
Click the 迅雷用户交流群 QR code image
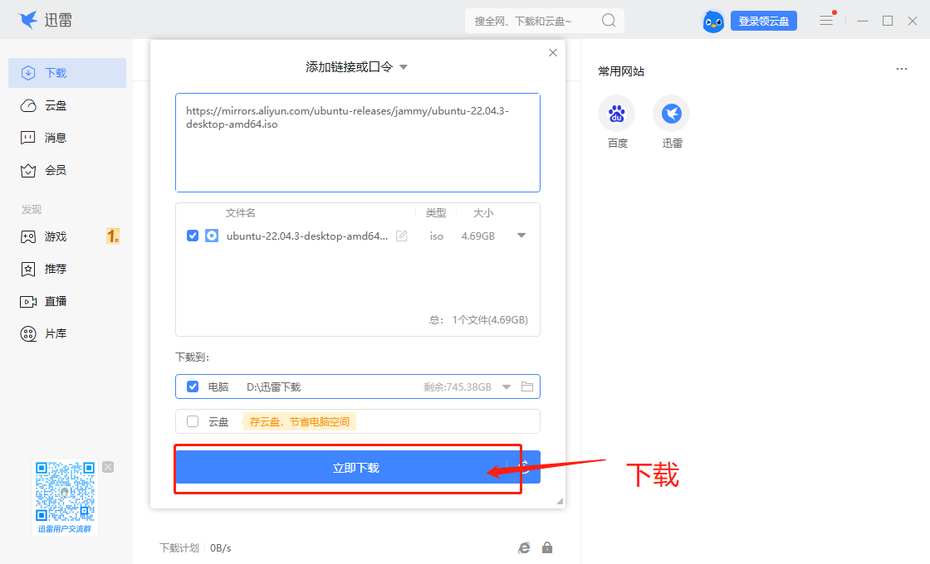(x=65, y=492)
